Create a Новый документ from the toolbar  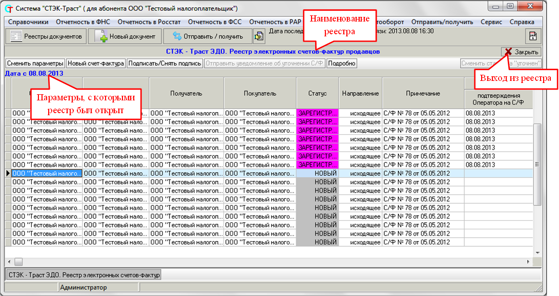[125, 36]
